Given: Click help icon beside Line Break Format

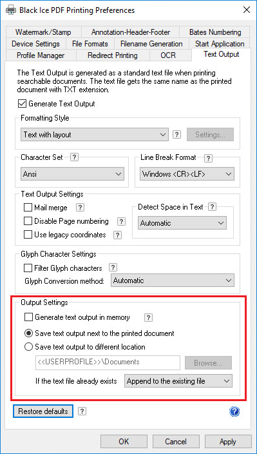Looking at the screenshot, I should [208, 158].
